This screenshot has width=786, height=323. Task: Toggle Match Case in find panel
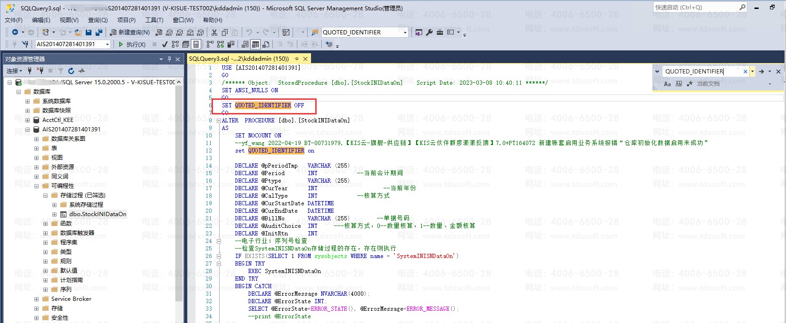[667, 84]
